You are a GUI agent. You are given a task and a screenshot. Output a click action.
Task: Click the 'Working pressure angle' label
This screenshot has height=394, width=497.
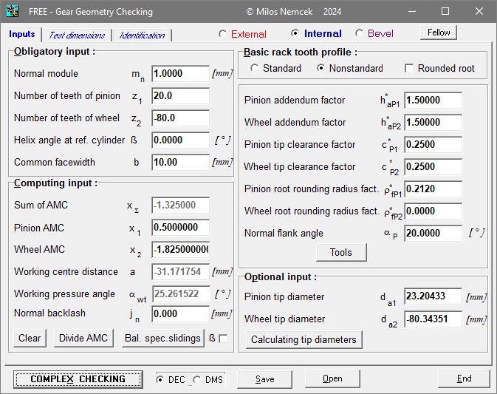coord(64,294)
